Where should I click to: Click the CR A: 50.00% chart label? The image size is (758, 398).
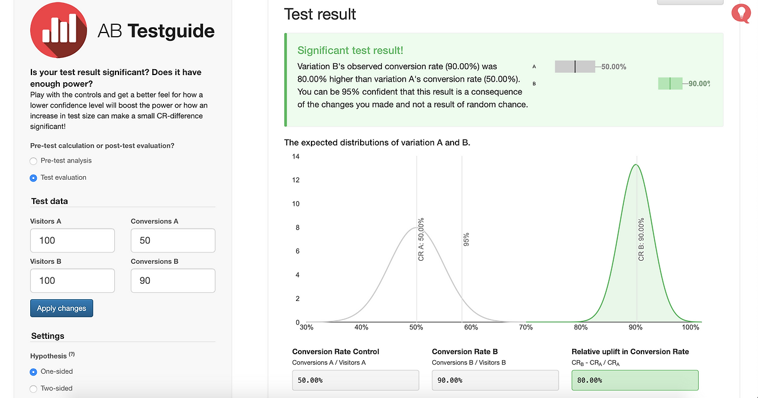(x=421, y=240)
